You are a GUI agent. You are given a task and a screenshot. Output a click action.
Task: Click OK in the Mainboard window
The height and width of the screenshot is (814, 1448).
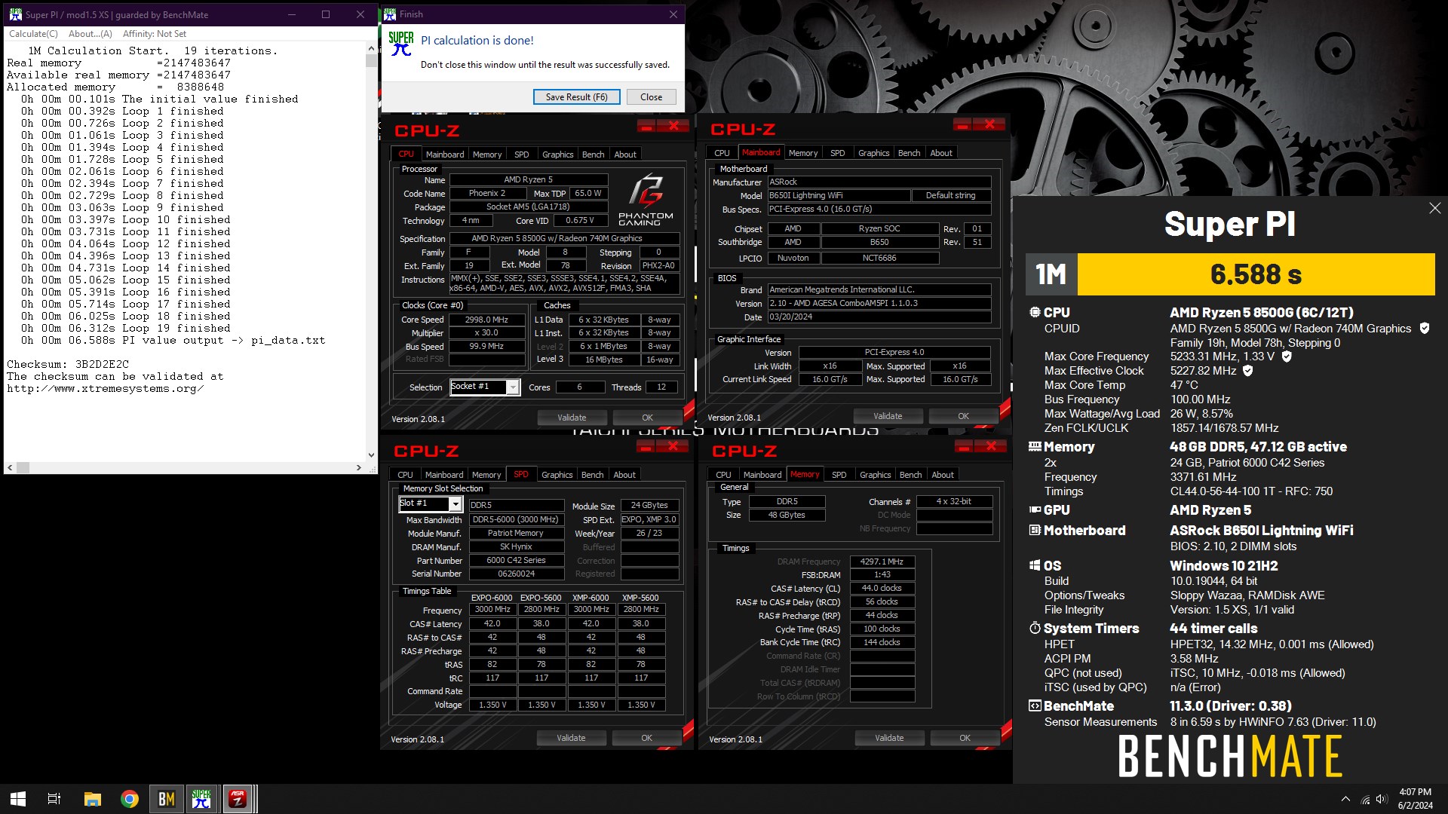click(963, 416)
